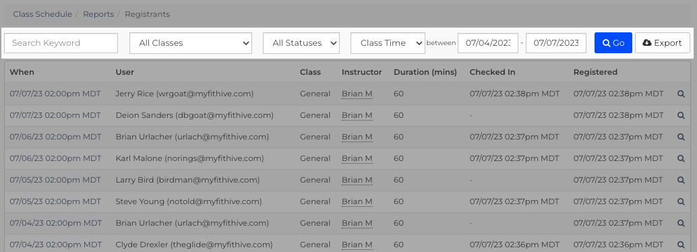The image size is (697, 252).
Task: Edit the start date 07/04/2023 field
Action: click(487, 43)
